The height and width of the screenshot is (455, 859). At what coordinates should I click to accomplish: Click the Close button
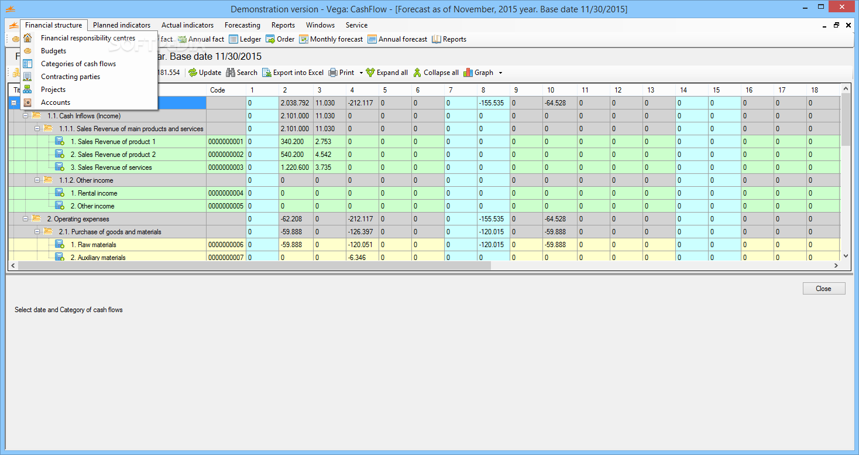pyautogui.click(x=823, y=289)
